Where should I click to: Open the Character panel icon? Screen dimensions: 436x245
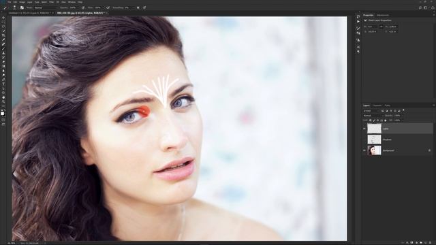point(358,47)
